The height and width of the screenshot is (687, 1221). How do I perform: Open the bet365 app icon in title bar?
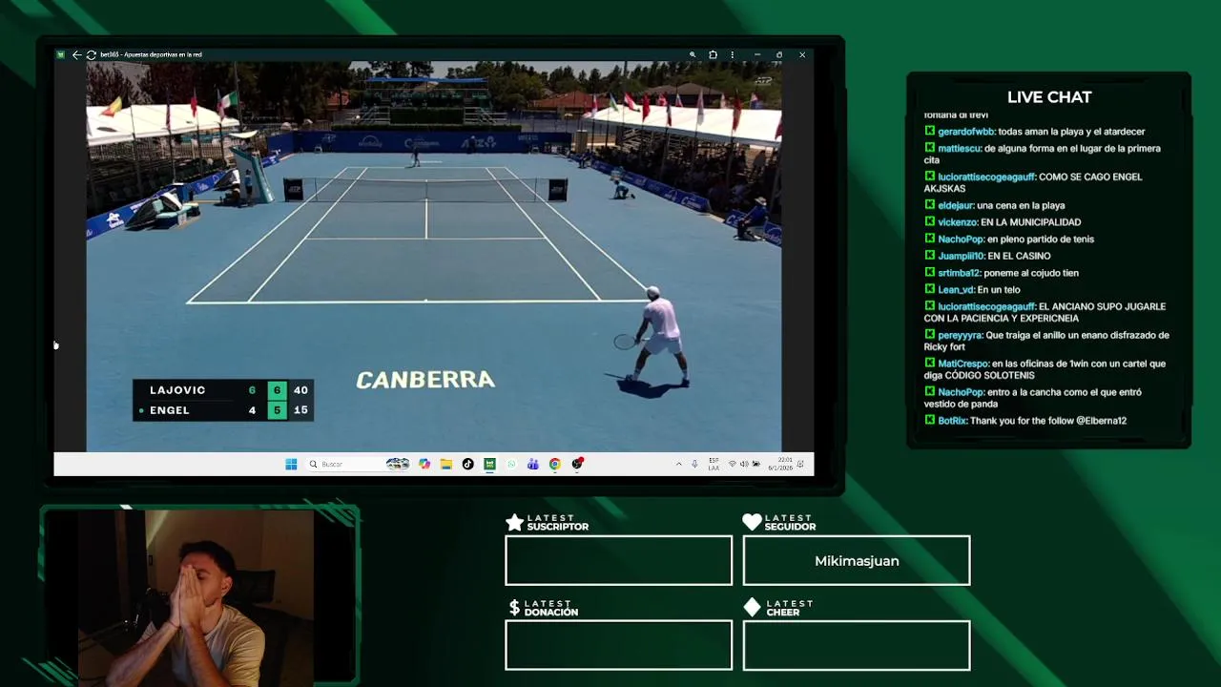61,54
